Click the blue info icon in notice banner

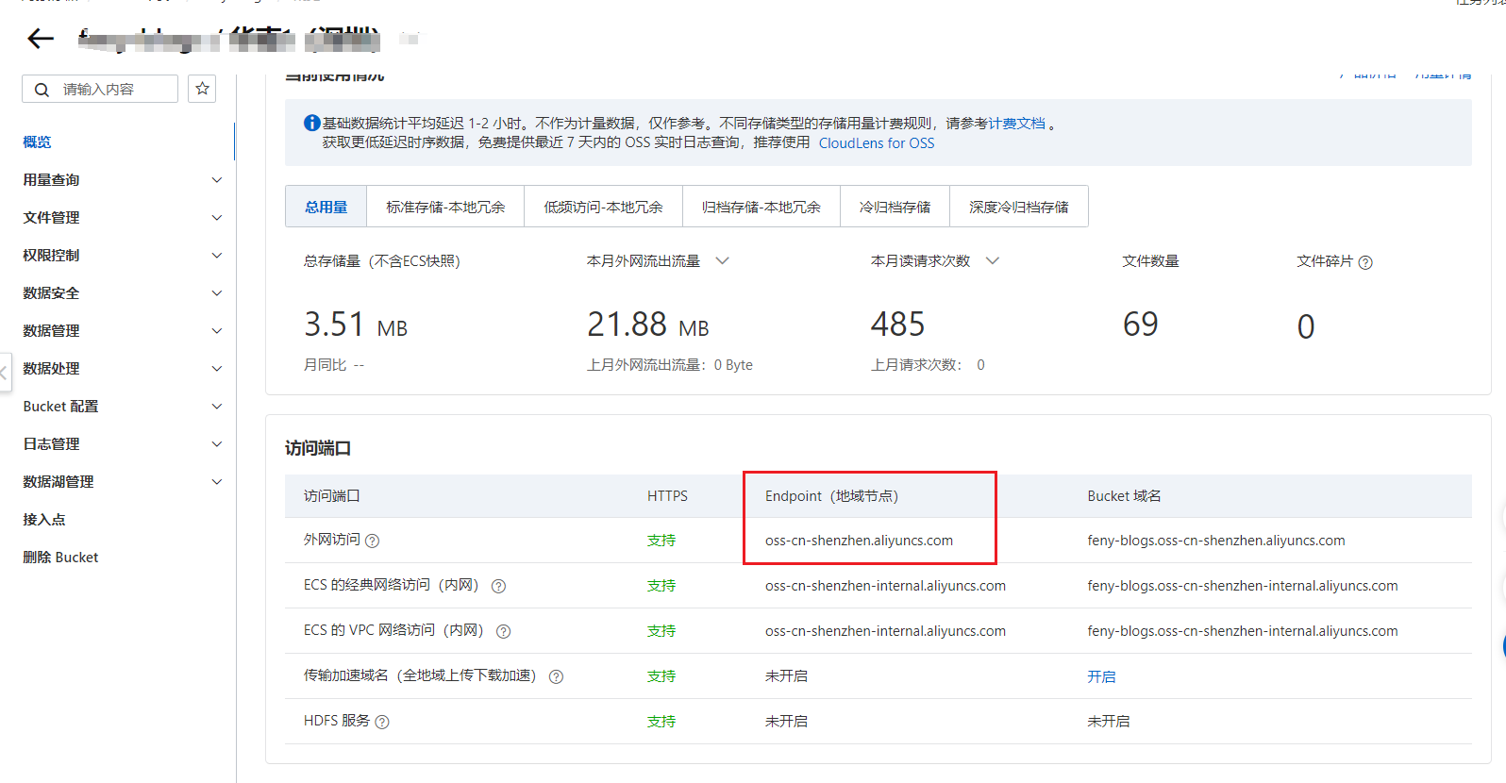point(311,123)
